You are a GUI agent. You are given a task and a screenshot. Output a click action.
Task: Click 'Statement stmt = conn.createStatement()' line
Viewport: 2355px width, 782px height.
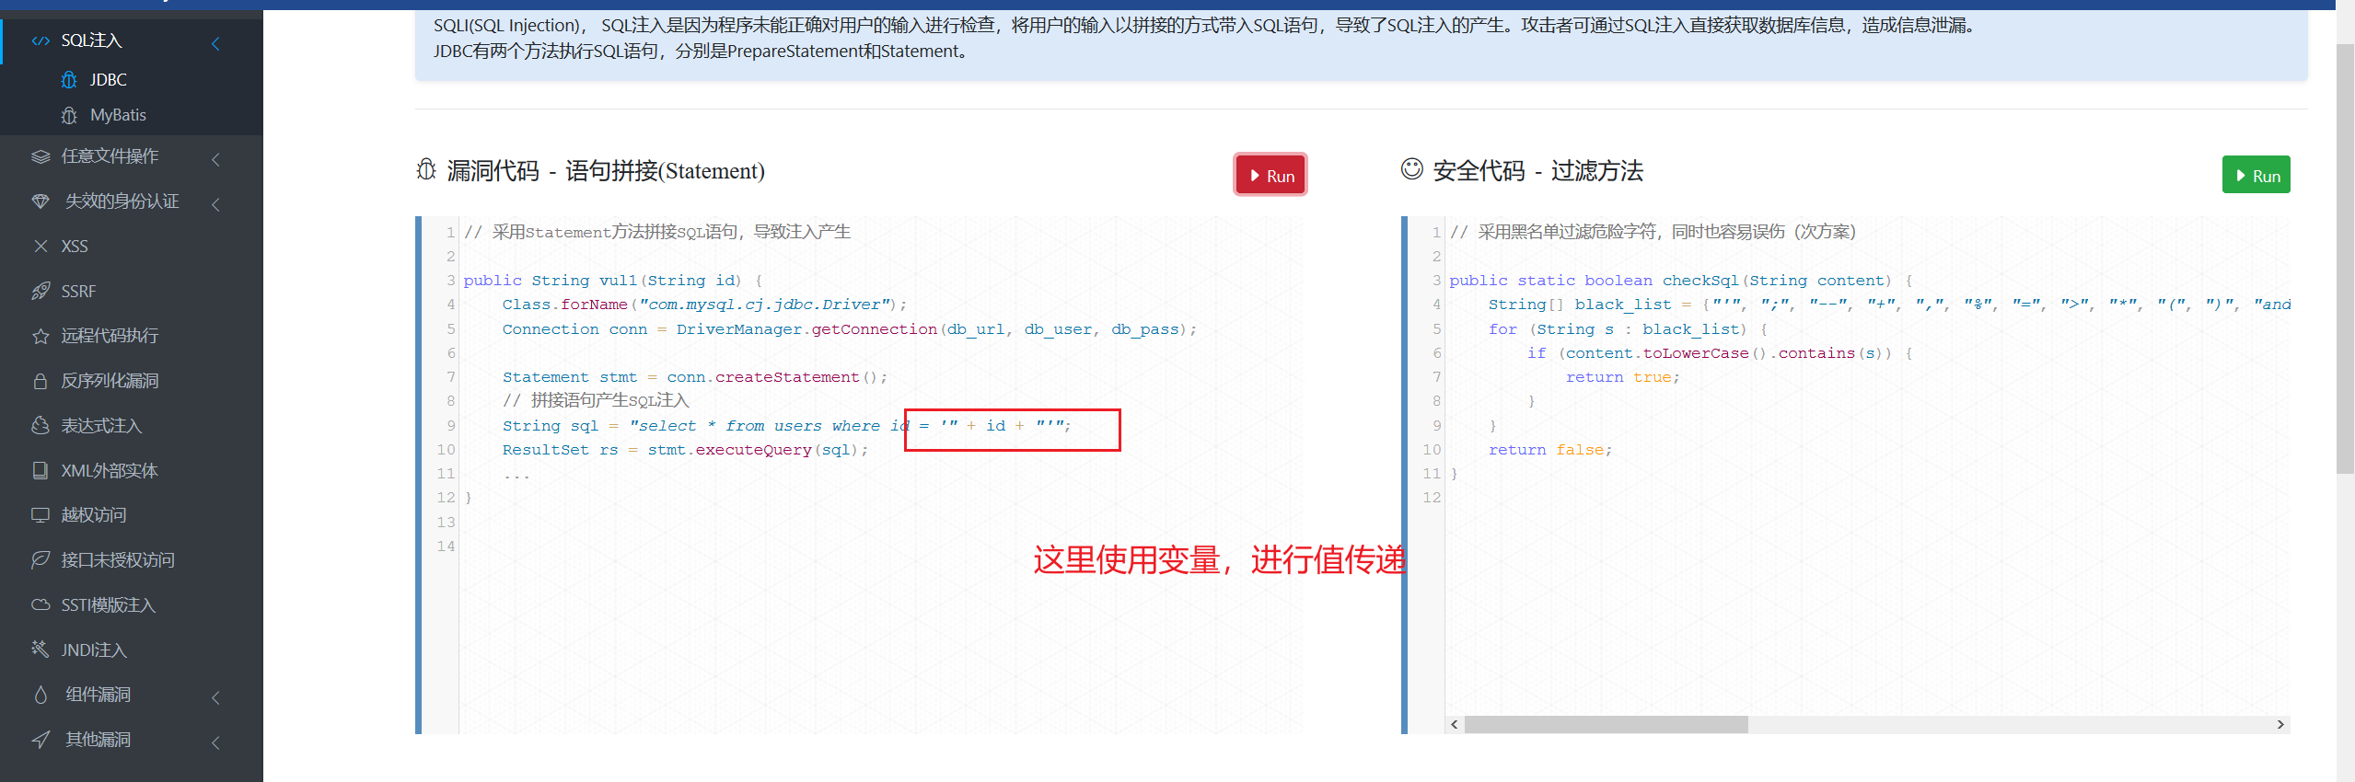[695, 377]
